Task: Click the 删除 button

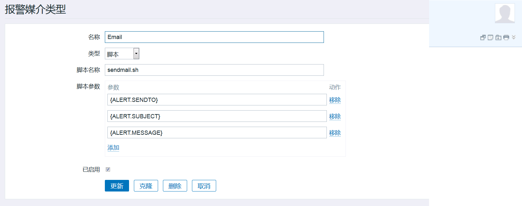Action: click(175, 186)
